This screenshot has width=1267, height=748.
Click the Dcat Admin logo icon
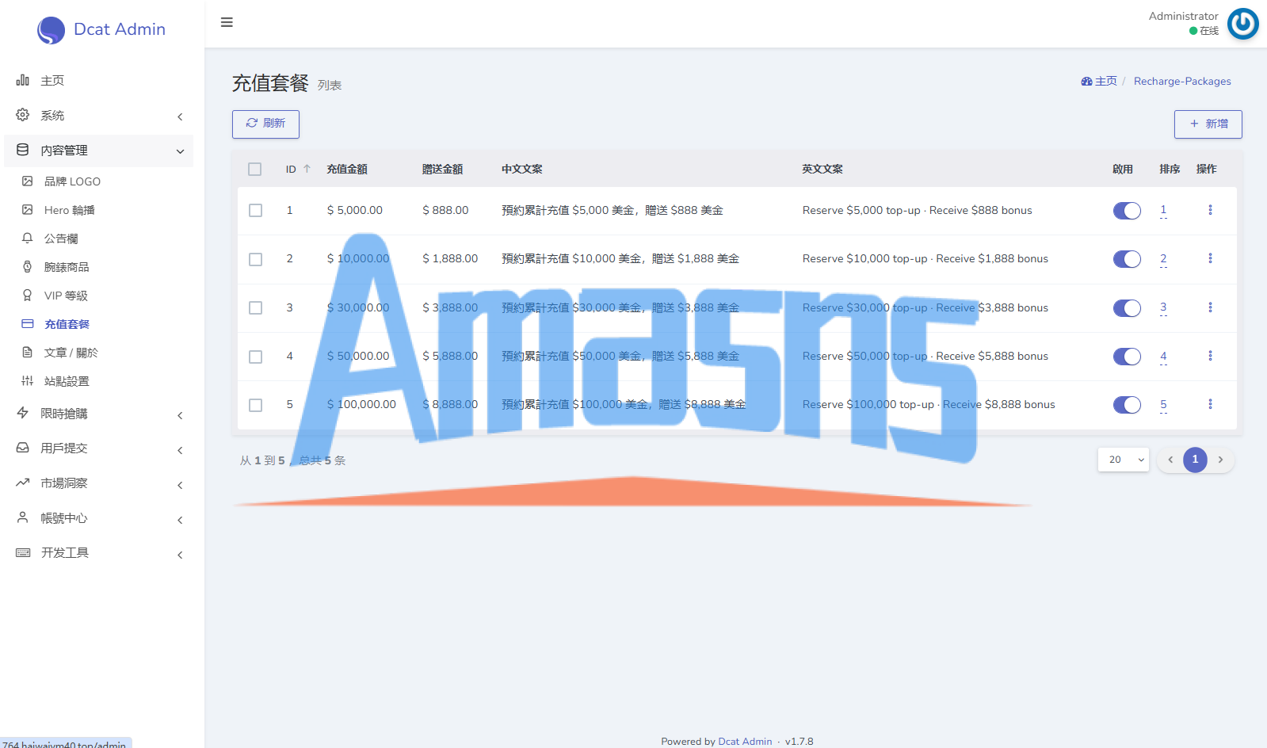click(x=51, y=30)
